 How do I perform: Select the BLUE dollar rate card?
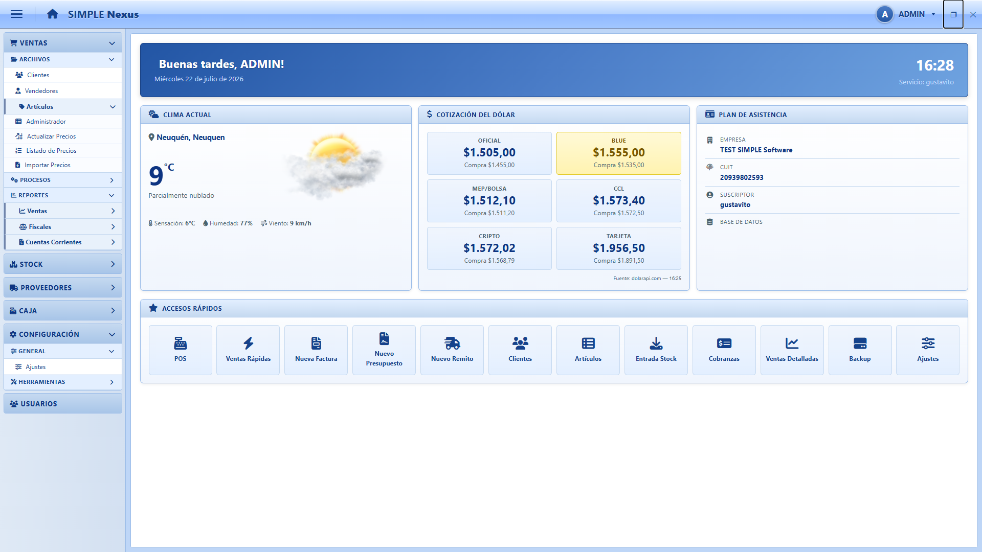619,153
